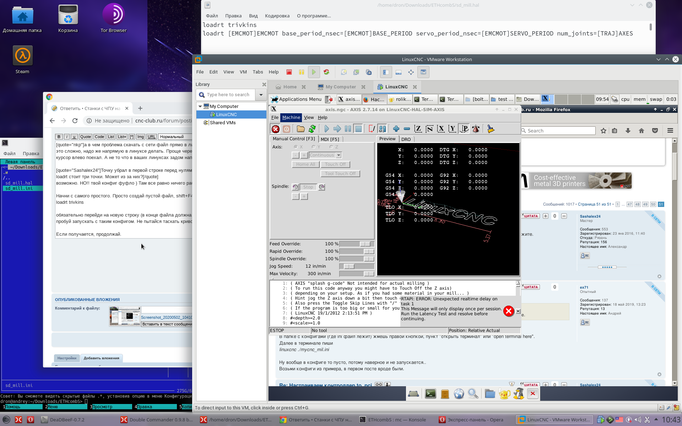Clear live plot with broom icon
Image resolution: width=682 pixels, height=426 pixels.
[x=491, y=129]
